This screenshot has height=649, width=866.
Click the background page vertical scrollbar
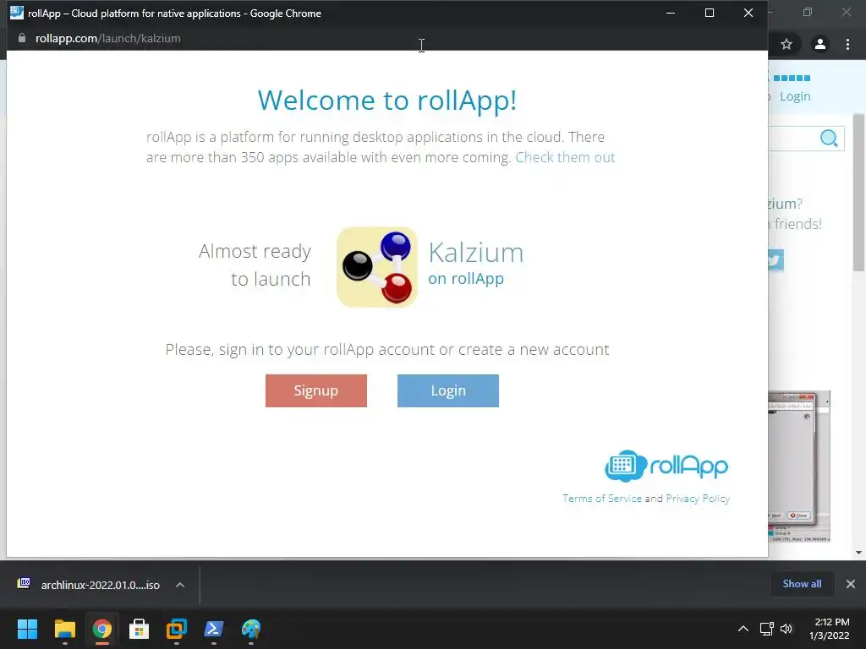point(859,194)
